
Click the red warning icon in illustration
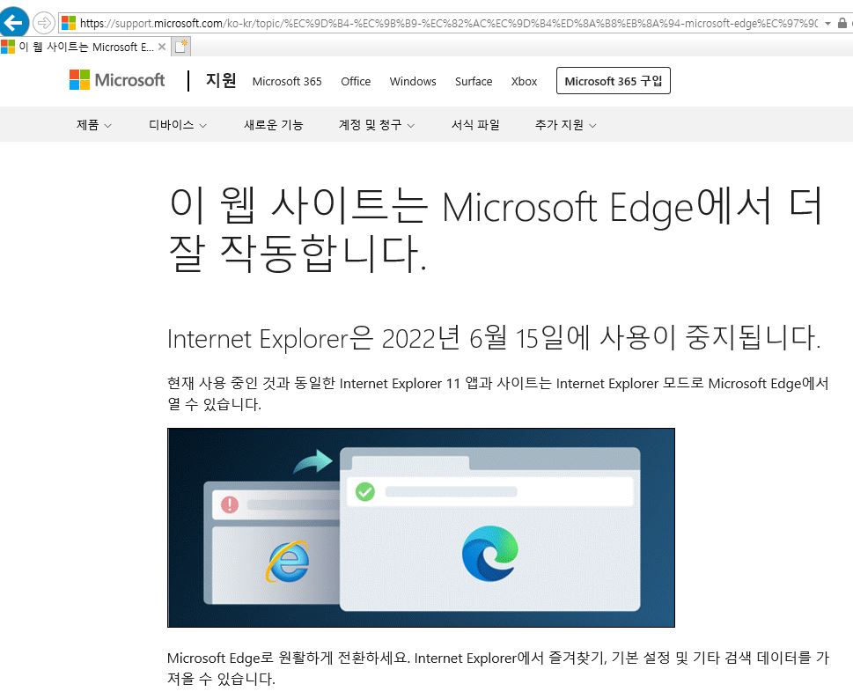click(x=230, y=504)
